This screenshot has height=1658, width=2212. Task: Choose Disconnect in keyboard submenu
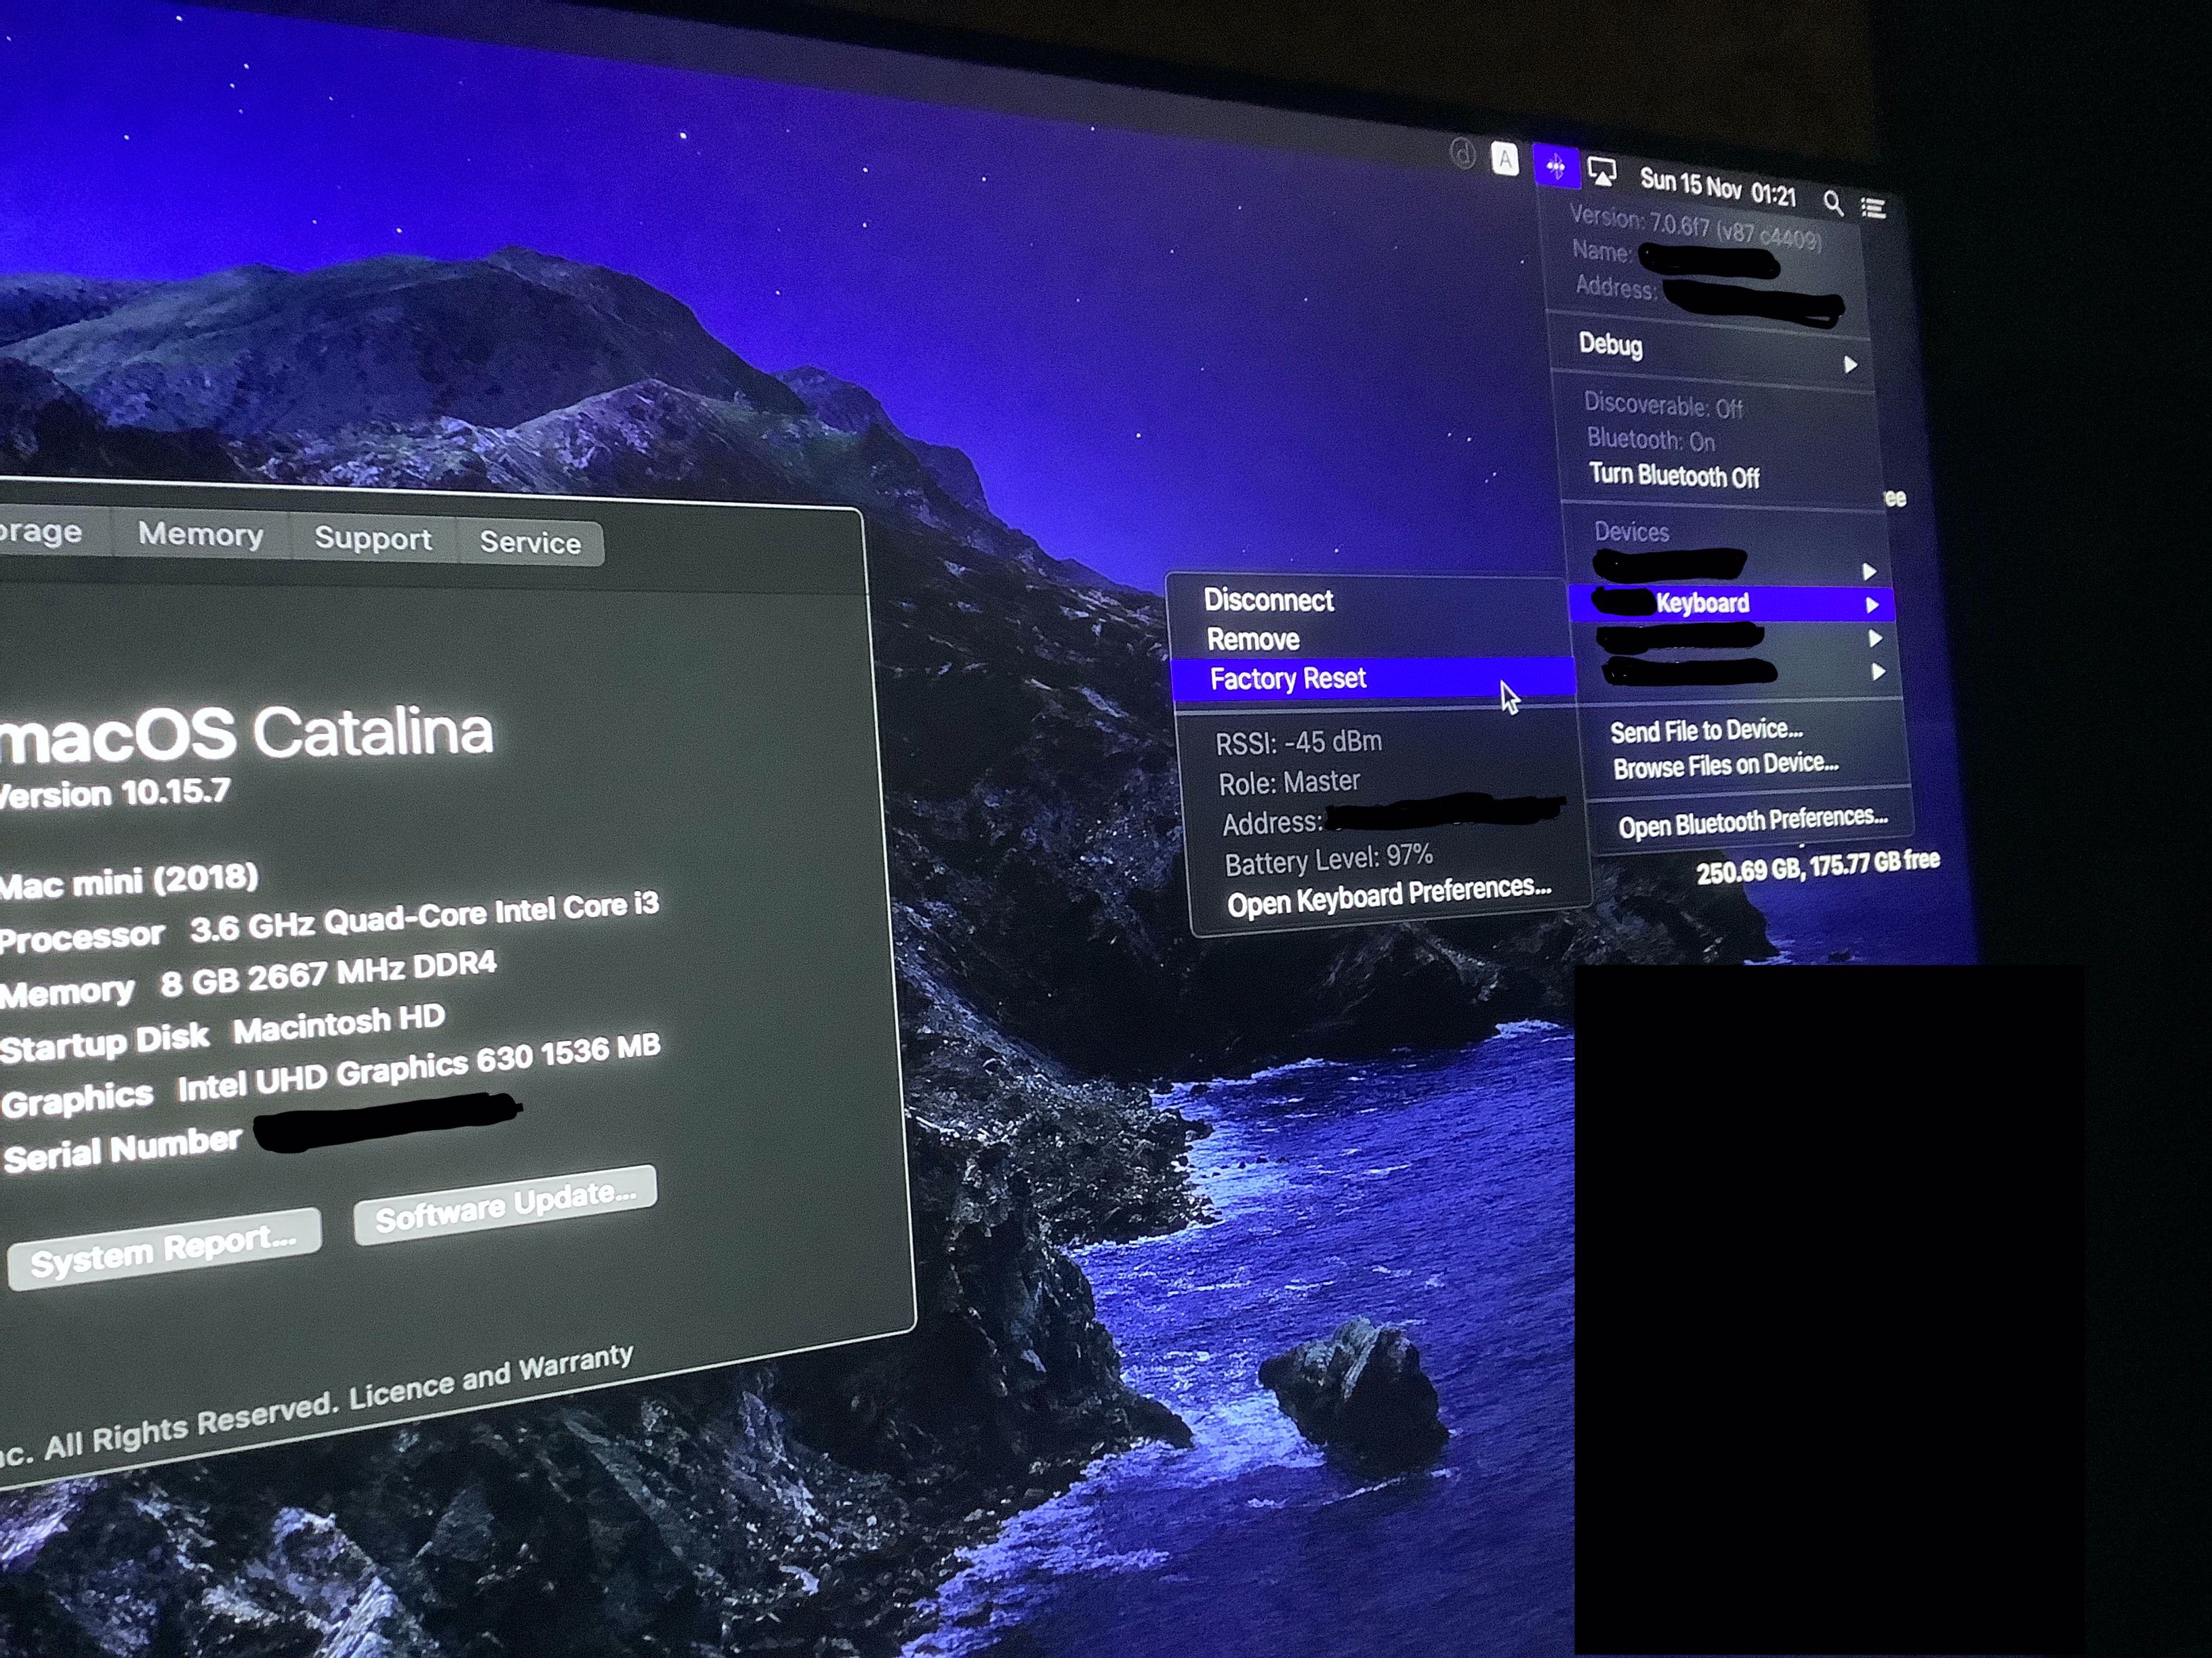(x=1268, y=599)
